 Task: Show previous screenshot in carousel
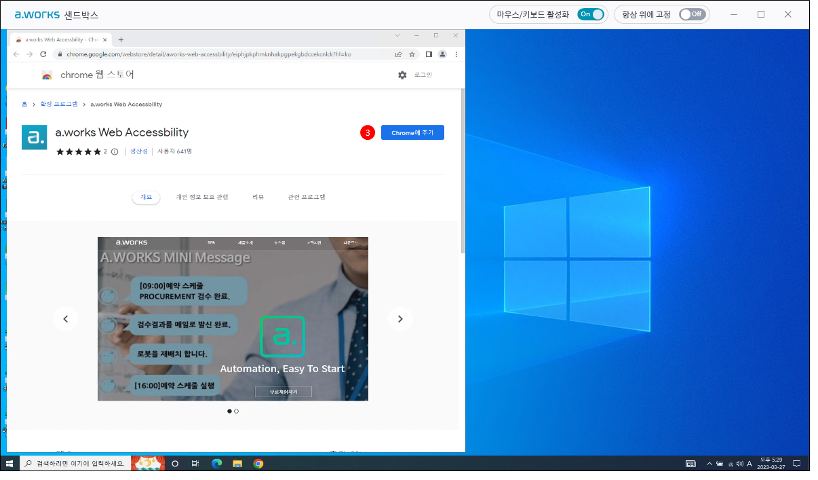(x=66, y=318)
